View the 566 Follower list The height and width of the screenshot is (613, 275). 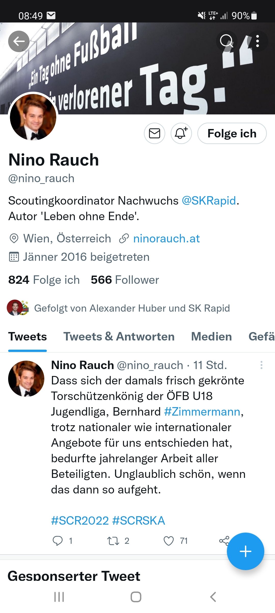[x=125, y=280]
